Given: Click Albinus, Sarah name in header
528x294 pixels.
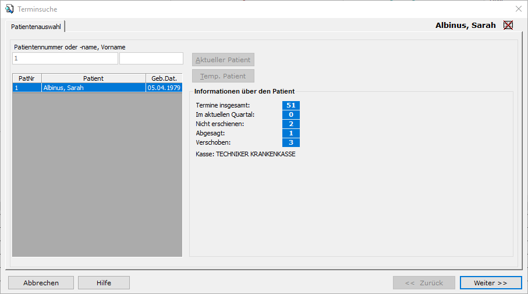Looking at the screenshot, I should (466, 25).
